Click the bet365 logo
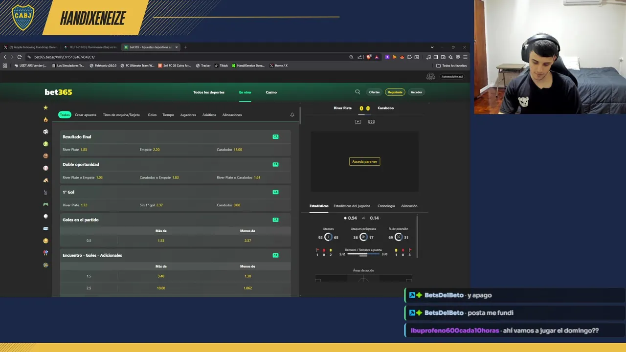This screenshot has width=626, height=352. point(58,92)
